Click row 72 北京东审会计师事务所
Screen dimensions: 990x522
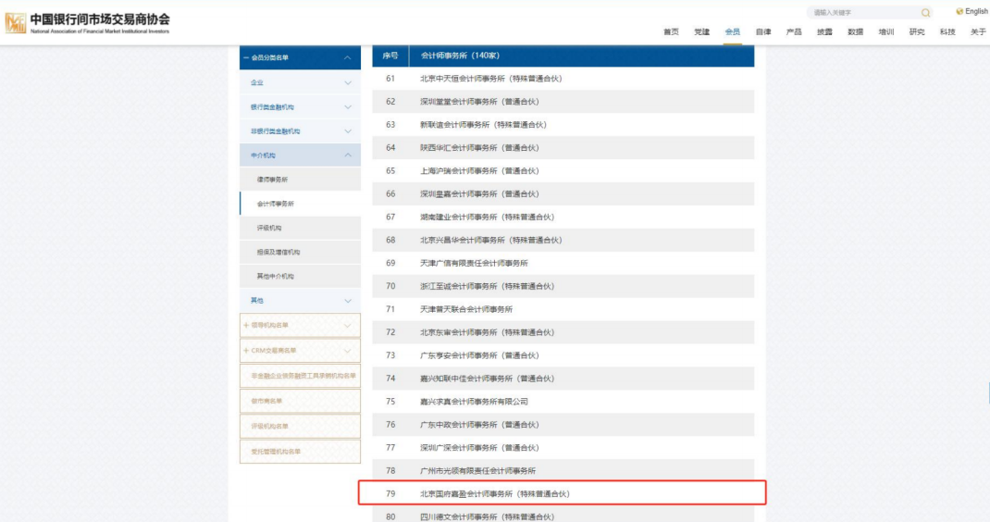(x=563, y=332)
